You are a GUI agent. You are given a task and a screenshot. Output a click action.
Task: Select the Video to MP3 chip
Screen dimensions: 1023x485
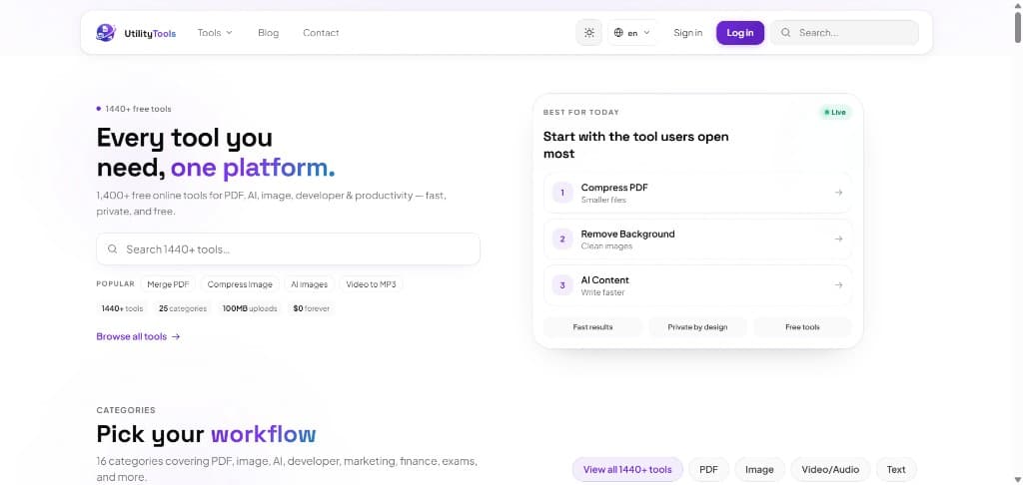tap(371, 284)
